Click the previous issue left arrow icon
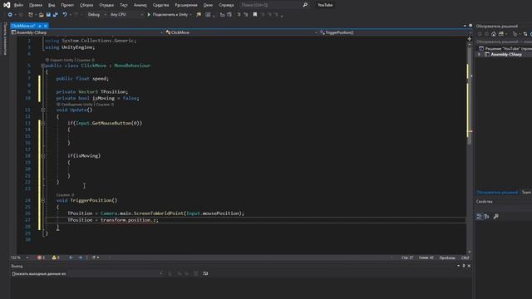 click(71, 257)
